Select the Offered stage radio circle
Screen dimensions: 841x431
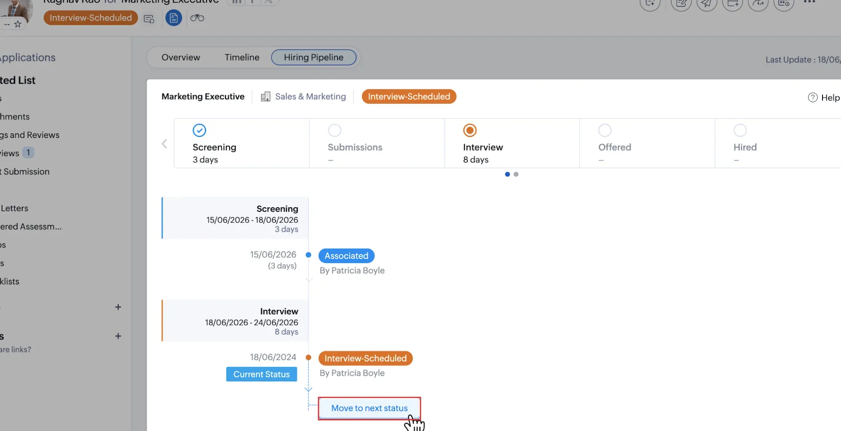605,130
